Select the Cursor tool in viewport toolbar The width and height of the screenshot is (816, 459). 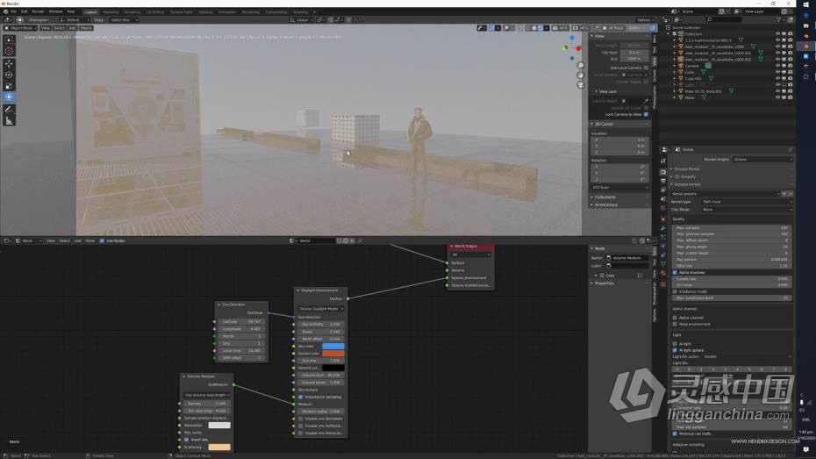click(x=9, y=51)
